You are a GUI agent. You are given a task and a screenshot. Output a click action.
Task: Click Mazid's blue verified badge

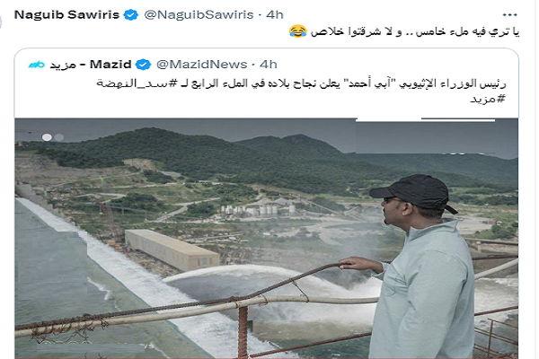[x=143, y=65]
